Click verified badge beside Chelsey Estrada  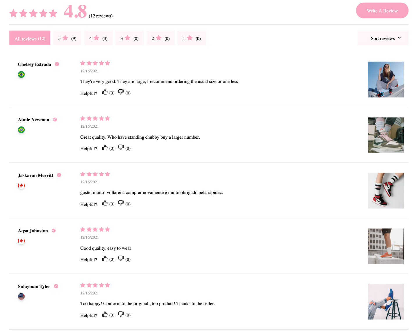(x=57, y=64)
